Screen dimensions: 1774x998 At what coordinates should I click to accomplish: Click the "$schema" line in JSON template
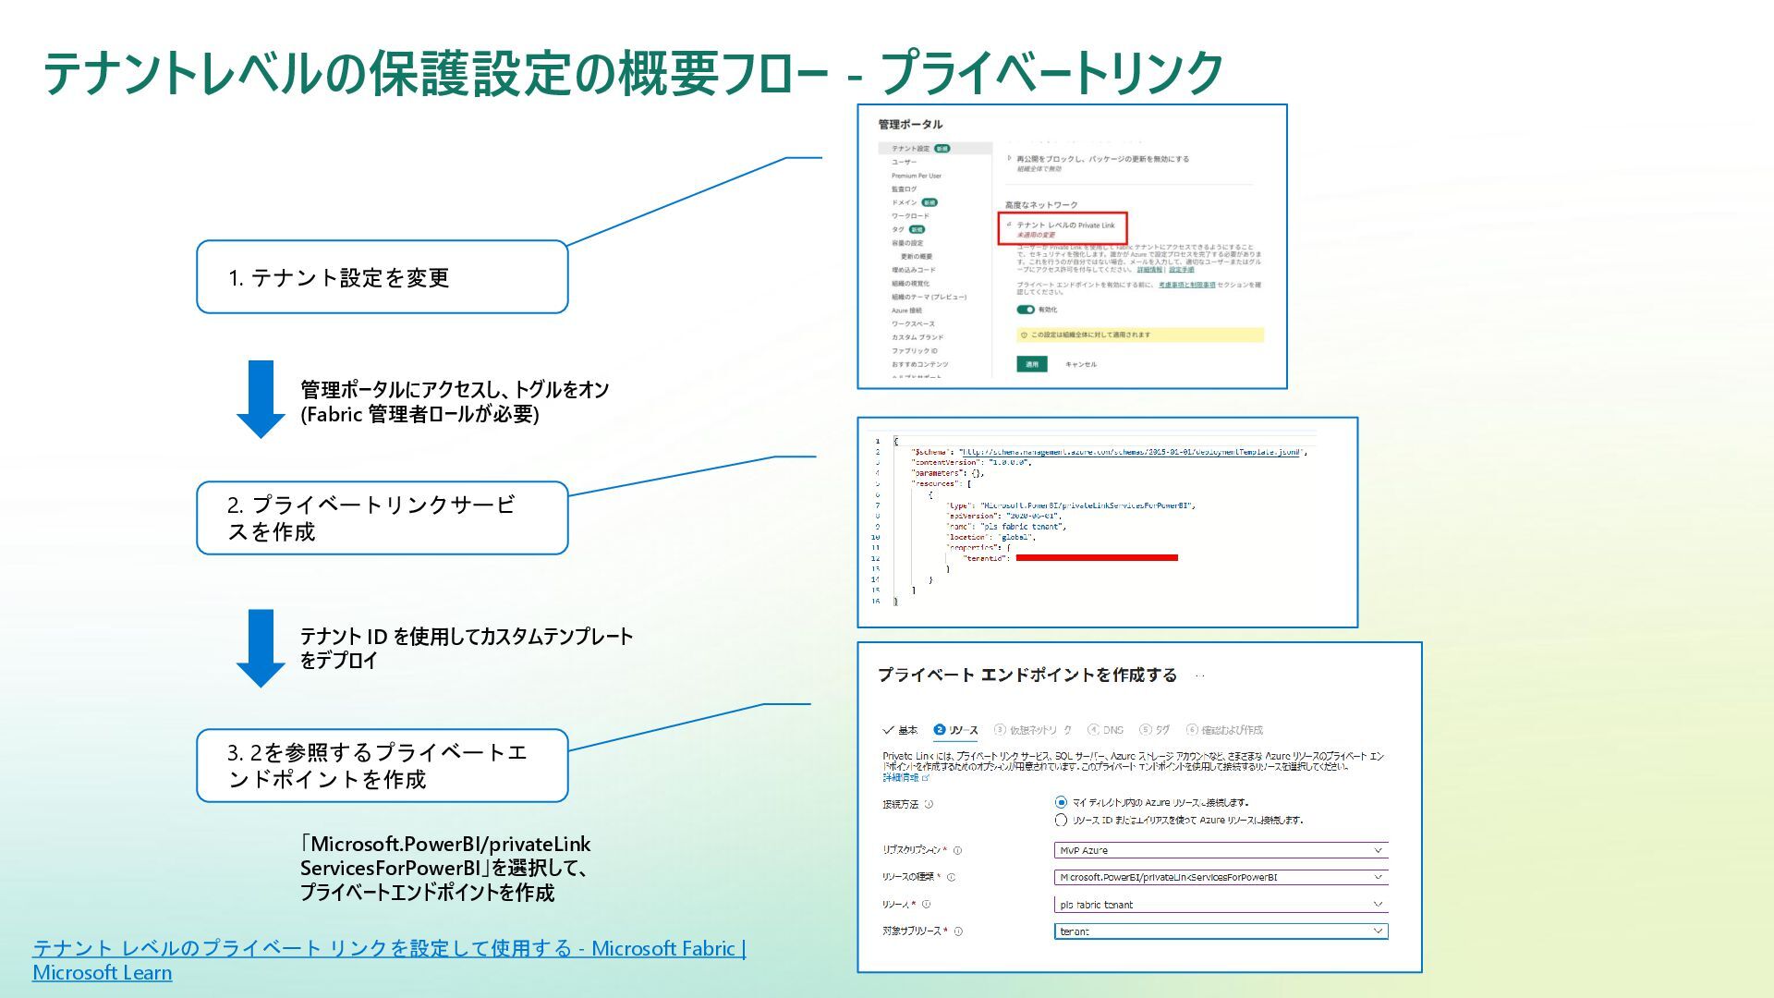point(1109,452)
